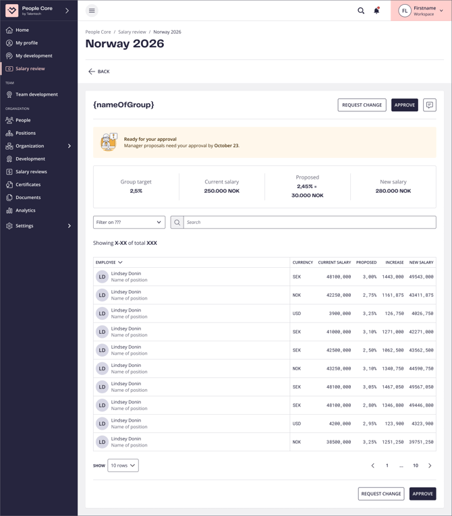Open the '10 rows' page size dropdown
The image size is (452, 516).
pos(123,465)
